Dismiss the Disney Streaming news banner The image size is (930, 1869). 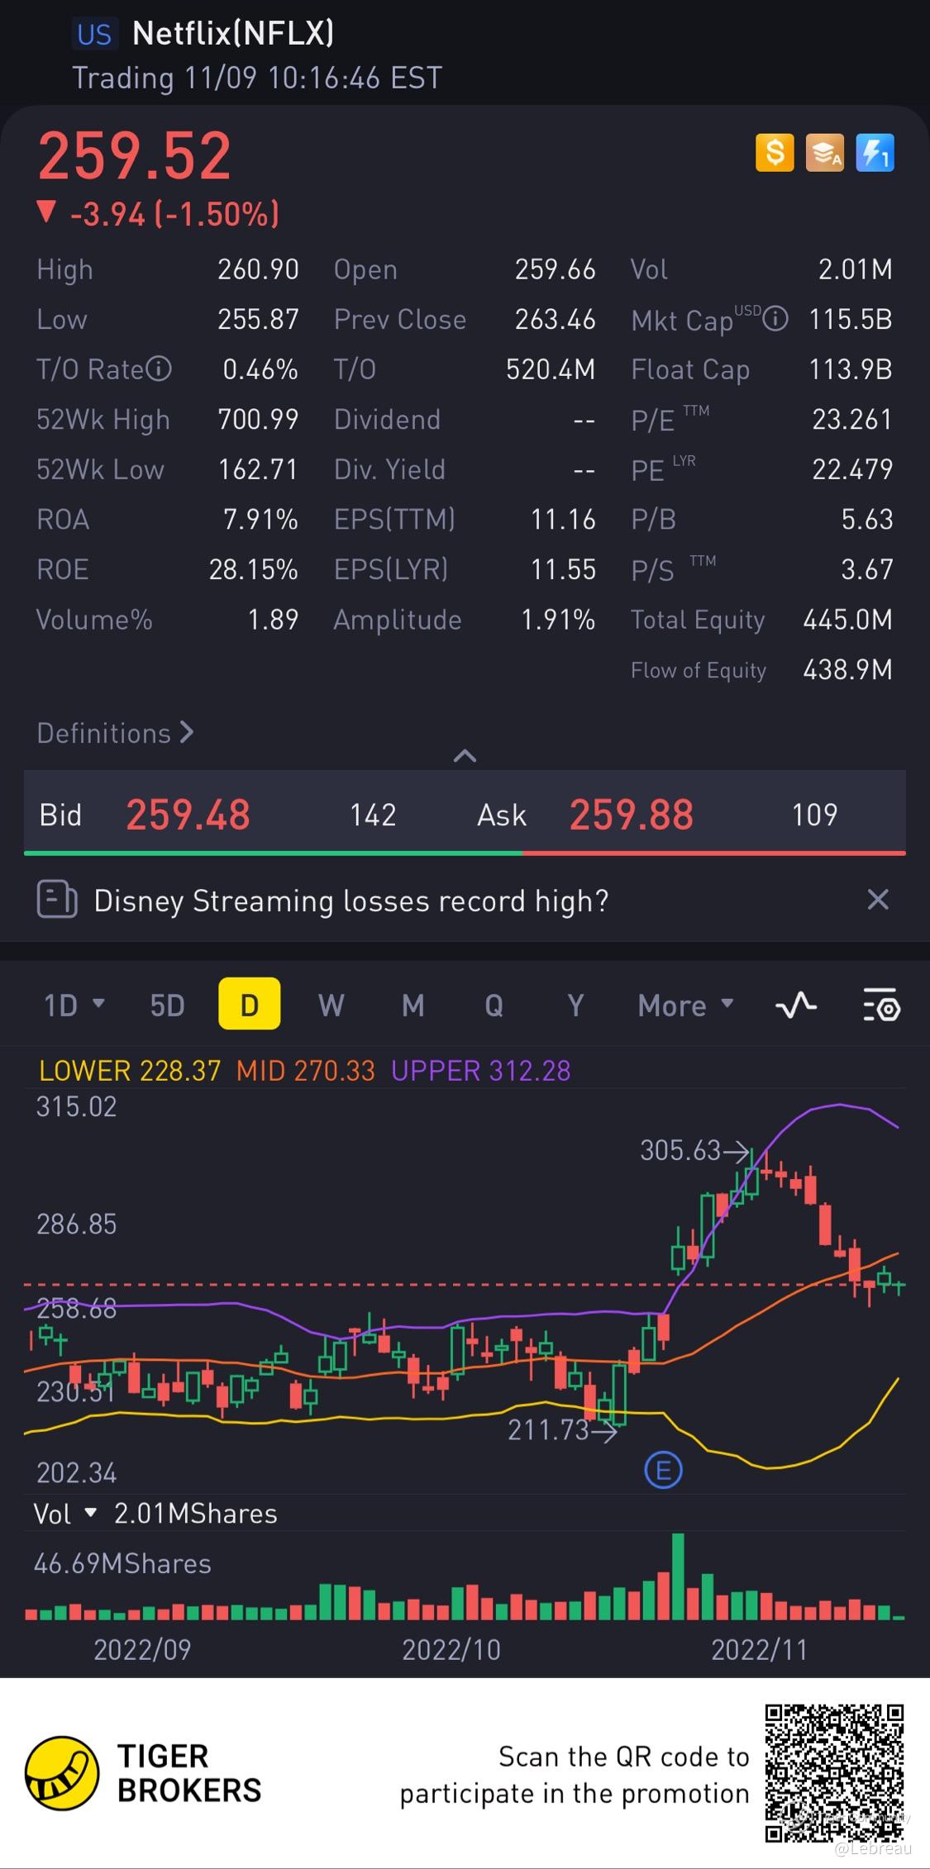[x=878, y=900]
